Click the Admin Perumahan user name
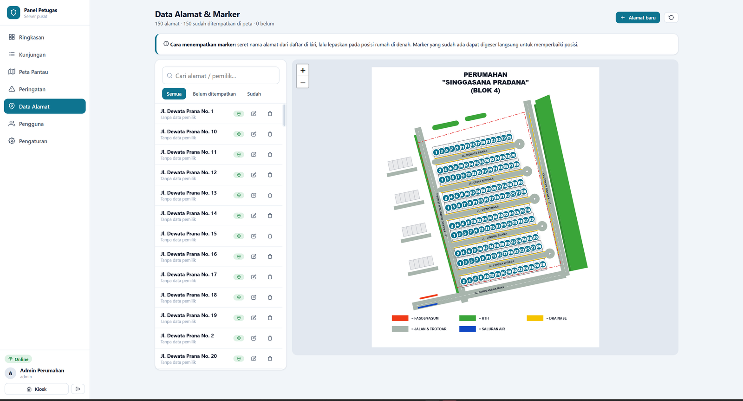Screen dimensions: 743x401 click(42, 370)
